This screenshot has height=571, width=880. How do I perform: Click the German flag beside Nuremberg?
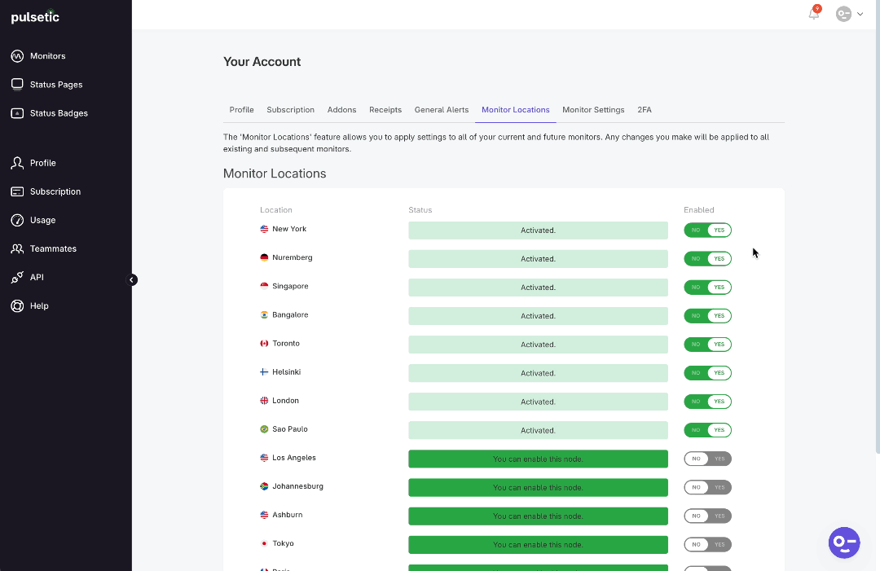(264, 257)
